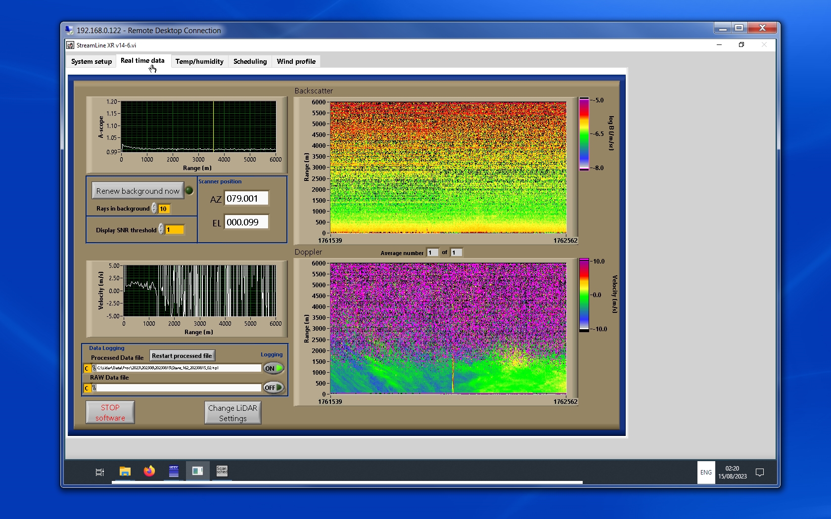Click the RAW Data file path browse icon
This screenshot has height=519, width=831.
[x=94, y=388]
